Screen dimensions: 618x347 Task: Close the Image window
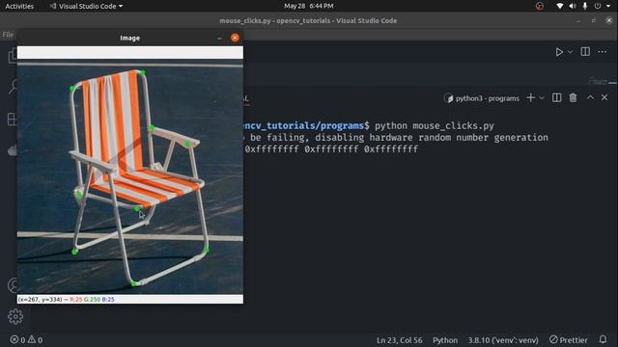point(235,38)
